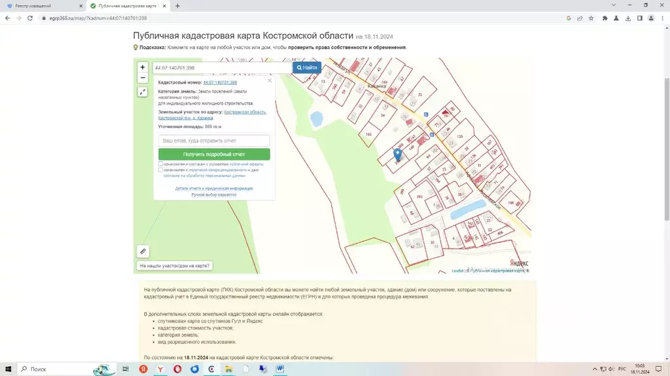The image size is (670, 376).
Task: Go forward in browser history
Action: point(19,18)
